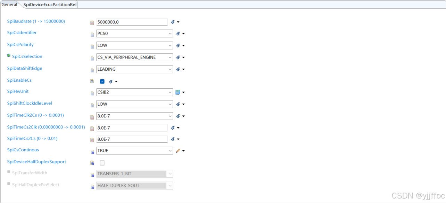Click the tool icon next to SpiEnableCs checkbox

coord(111,81)
